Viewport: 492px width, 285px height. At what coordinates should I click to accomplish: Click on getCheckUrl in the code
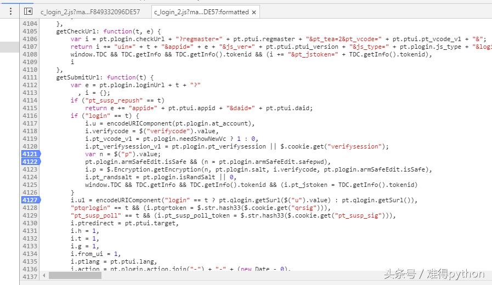point(77,31)
